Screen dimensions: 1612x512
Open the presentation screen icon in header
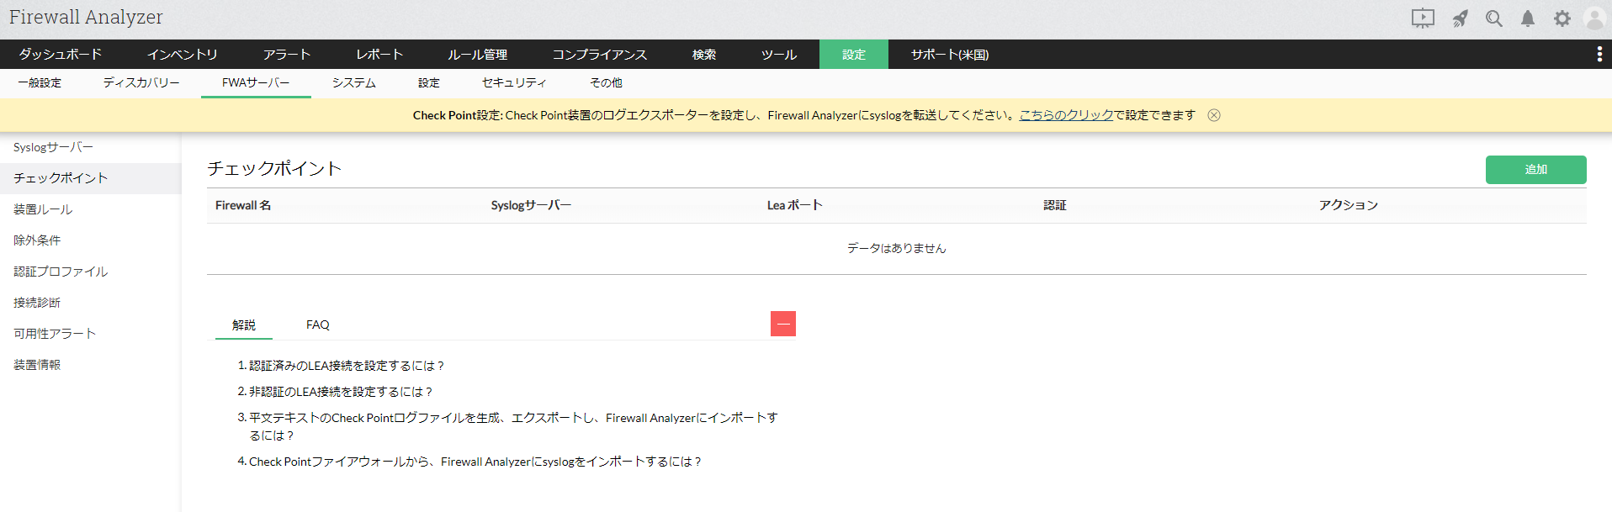coord(1423,18)
